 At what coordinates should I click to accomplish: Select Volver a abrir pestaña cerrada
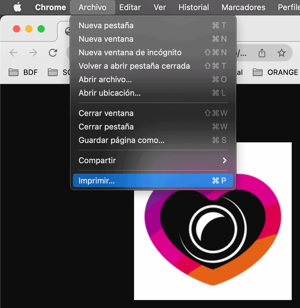[x=153, y=66]
